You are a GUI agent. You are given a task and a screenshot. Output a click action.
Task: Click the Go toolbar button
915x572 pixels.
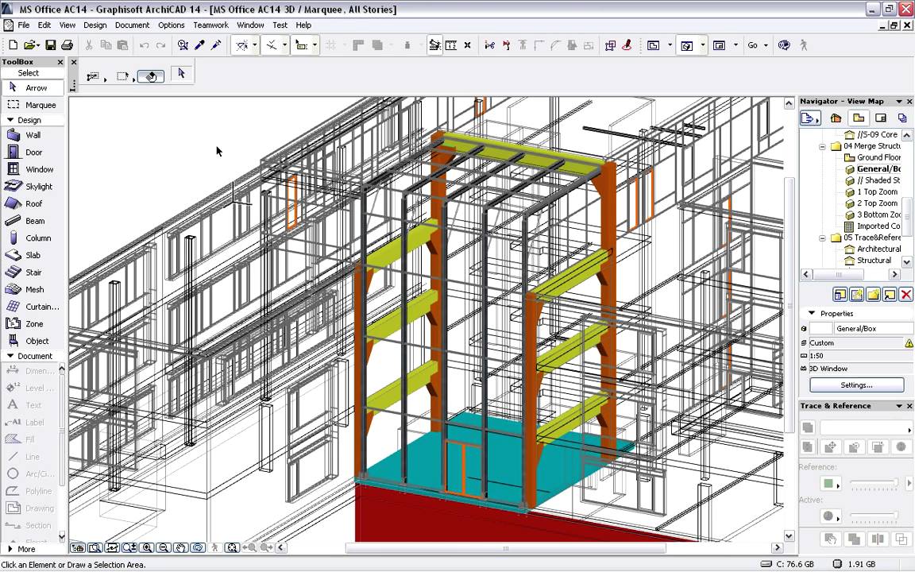753,45
